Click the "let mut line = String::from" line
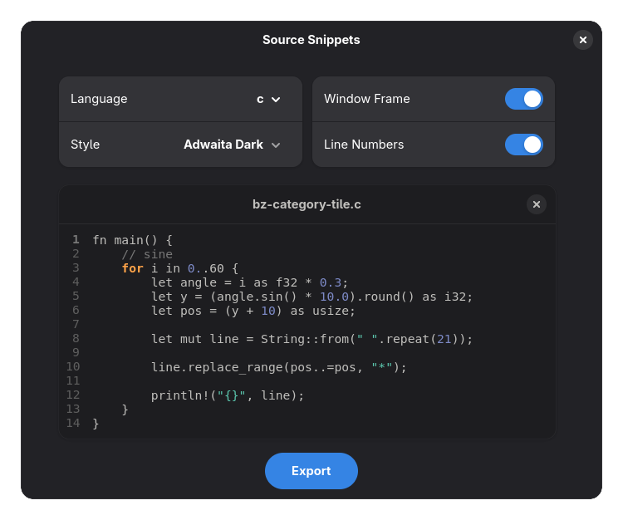 click(x=311, y=339)
